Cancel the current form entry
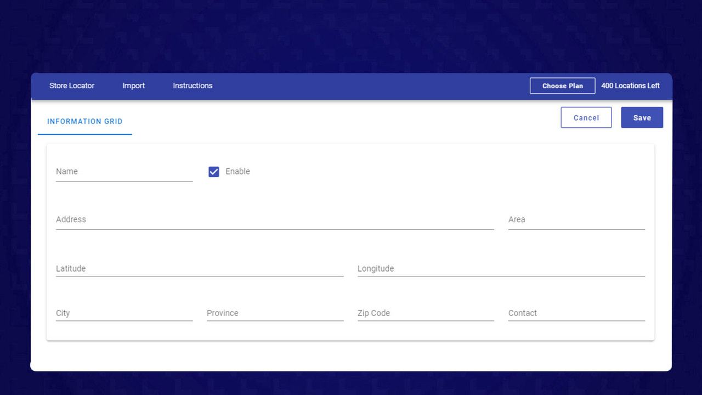This screenshot has height=395, width=702. click(586, 117)
